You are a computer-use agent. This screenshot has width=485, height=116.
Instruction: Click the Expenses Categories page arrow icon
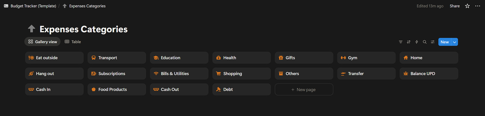coord(32,29)
